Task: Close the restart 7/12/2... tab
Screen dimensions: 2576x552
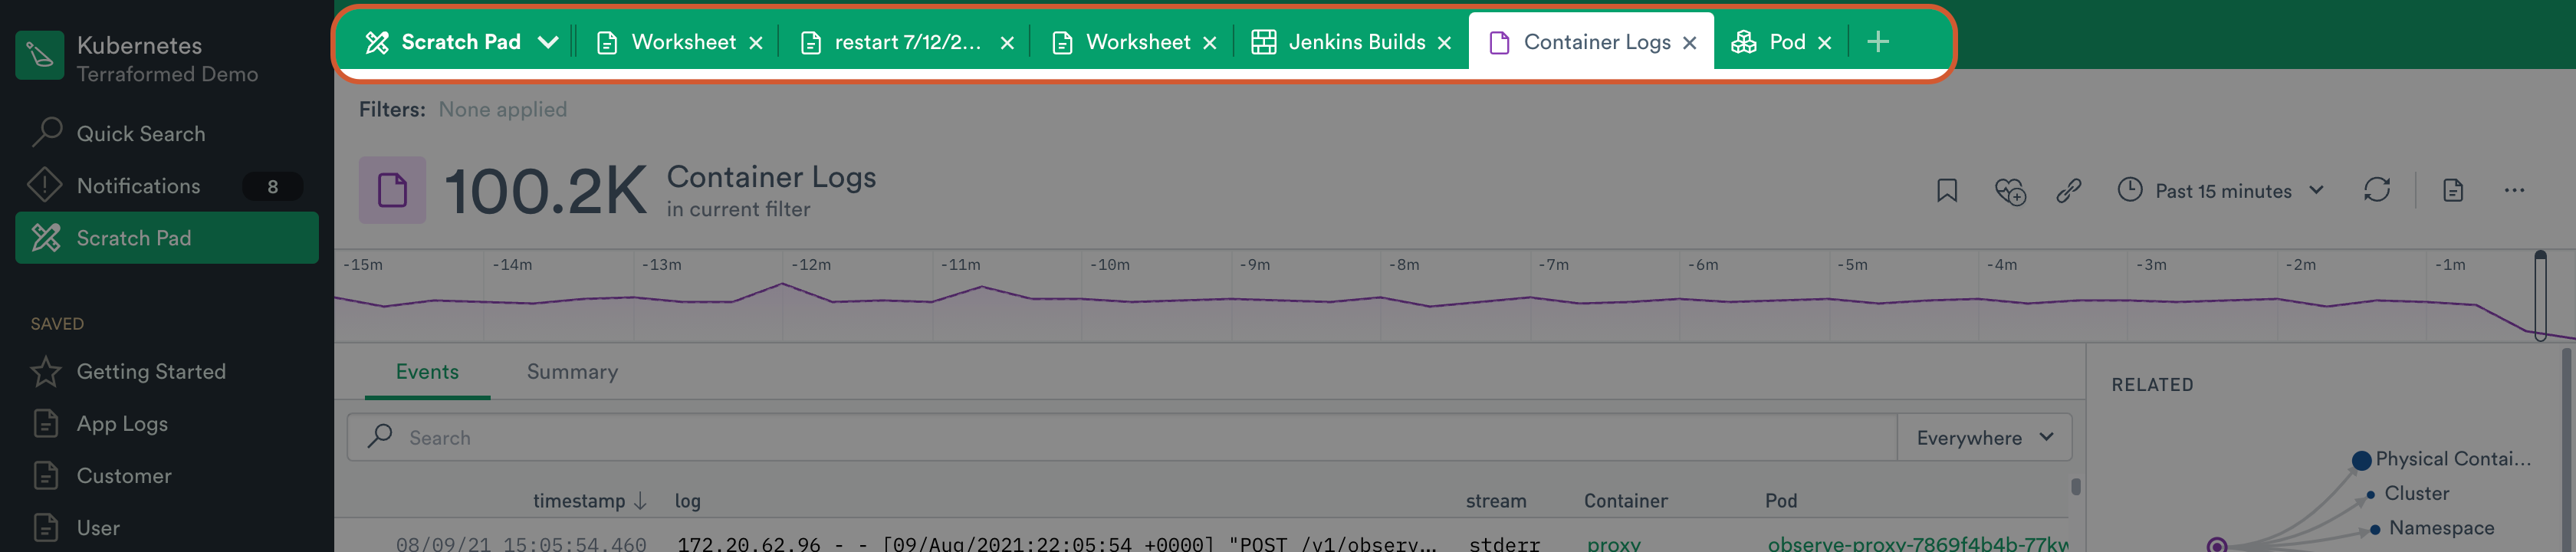Action: point(1007,43)
